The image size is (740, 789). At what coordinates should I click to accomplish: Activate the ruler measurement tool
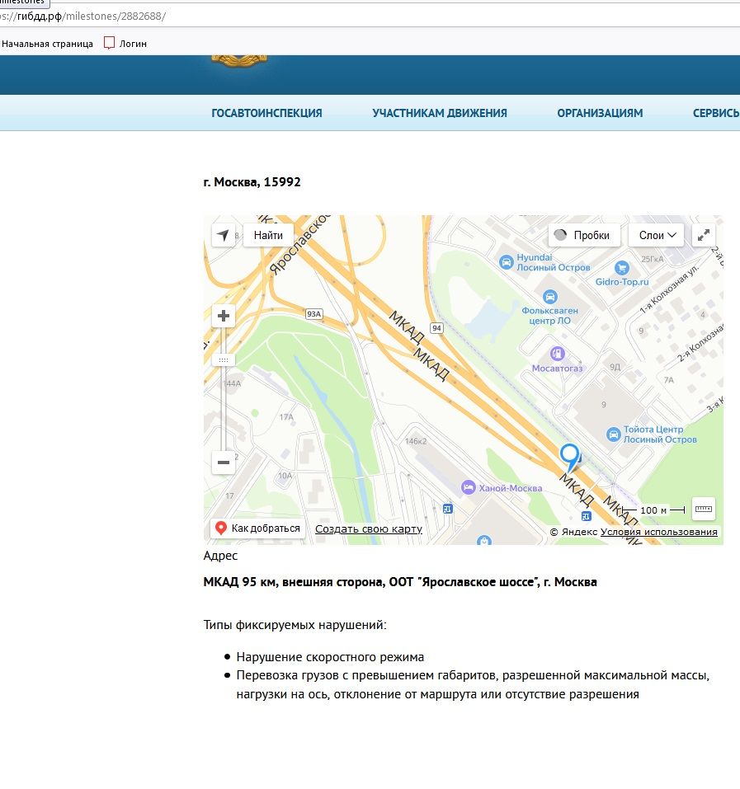(x=703, y=509)
